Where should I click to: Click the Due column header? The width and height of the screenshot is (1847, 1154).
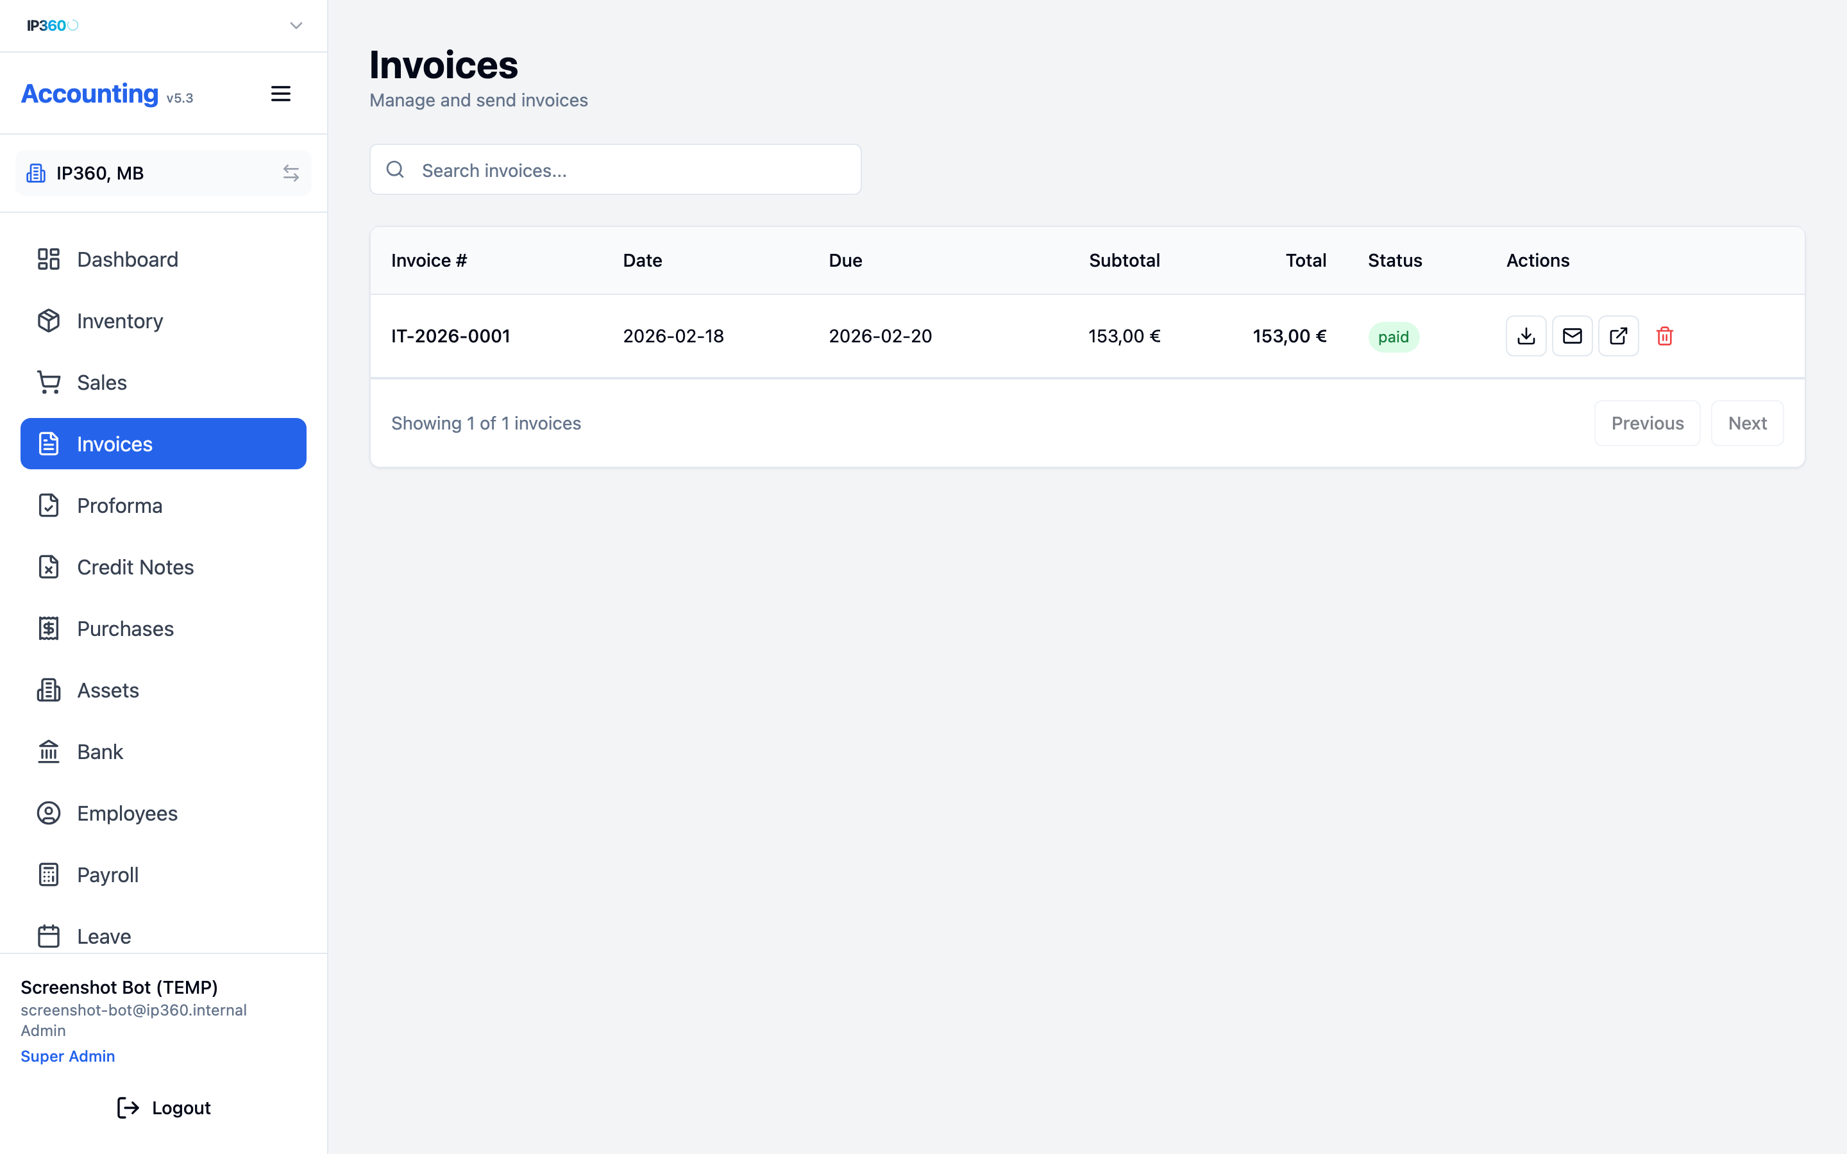pyautogui.click(x=845, y=260)
